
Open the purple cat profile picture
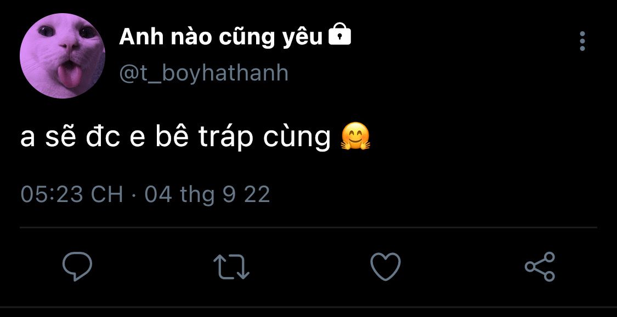[x=63, y=56]
